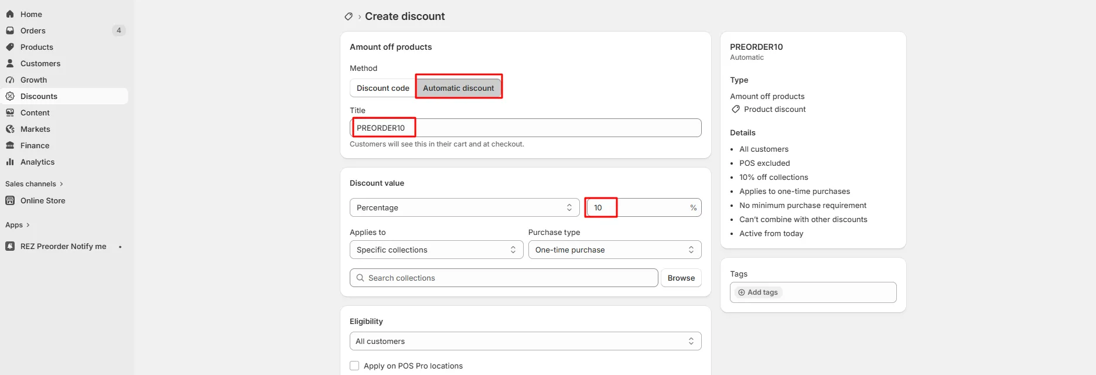
Task: Expand the Apps section
Action: click(x=18, y=225)
